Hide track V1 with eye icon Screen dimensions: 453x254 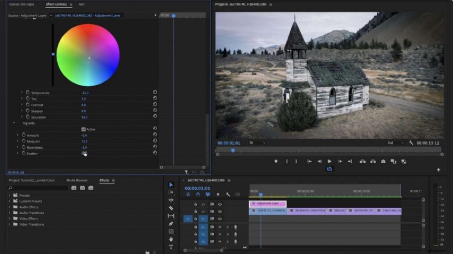(x=220, y=219)
